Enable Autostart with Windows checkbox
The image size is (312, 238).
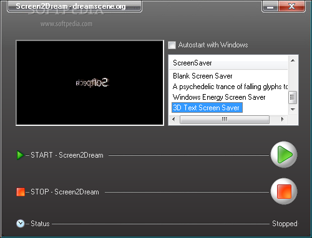(x=172, y=45)
